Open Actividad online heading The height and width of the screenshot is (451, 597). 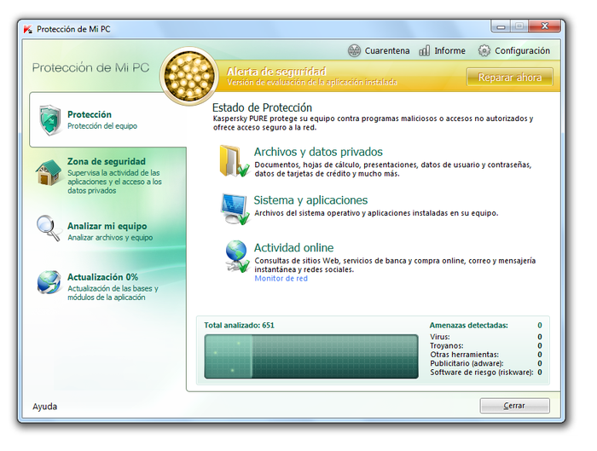pyautogui.click(x=293, y=248)
